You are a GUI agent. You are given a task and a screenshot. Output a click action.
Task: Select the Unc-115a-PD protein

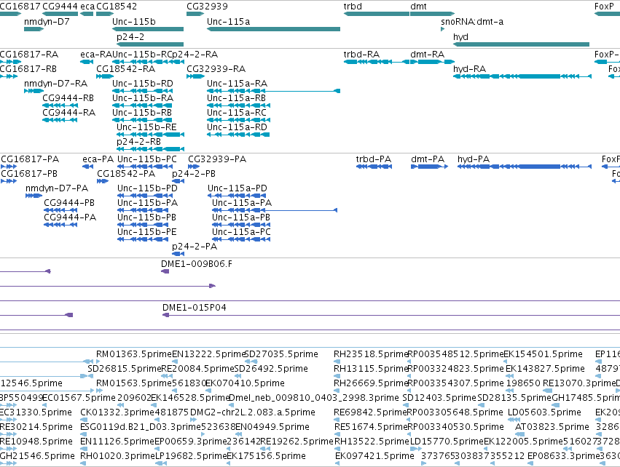click(237, 196)
